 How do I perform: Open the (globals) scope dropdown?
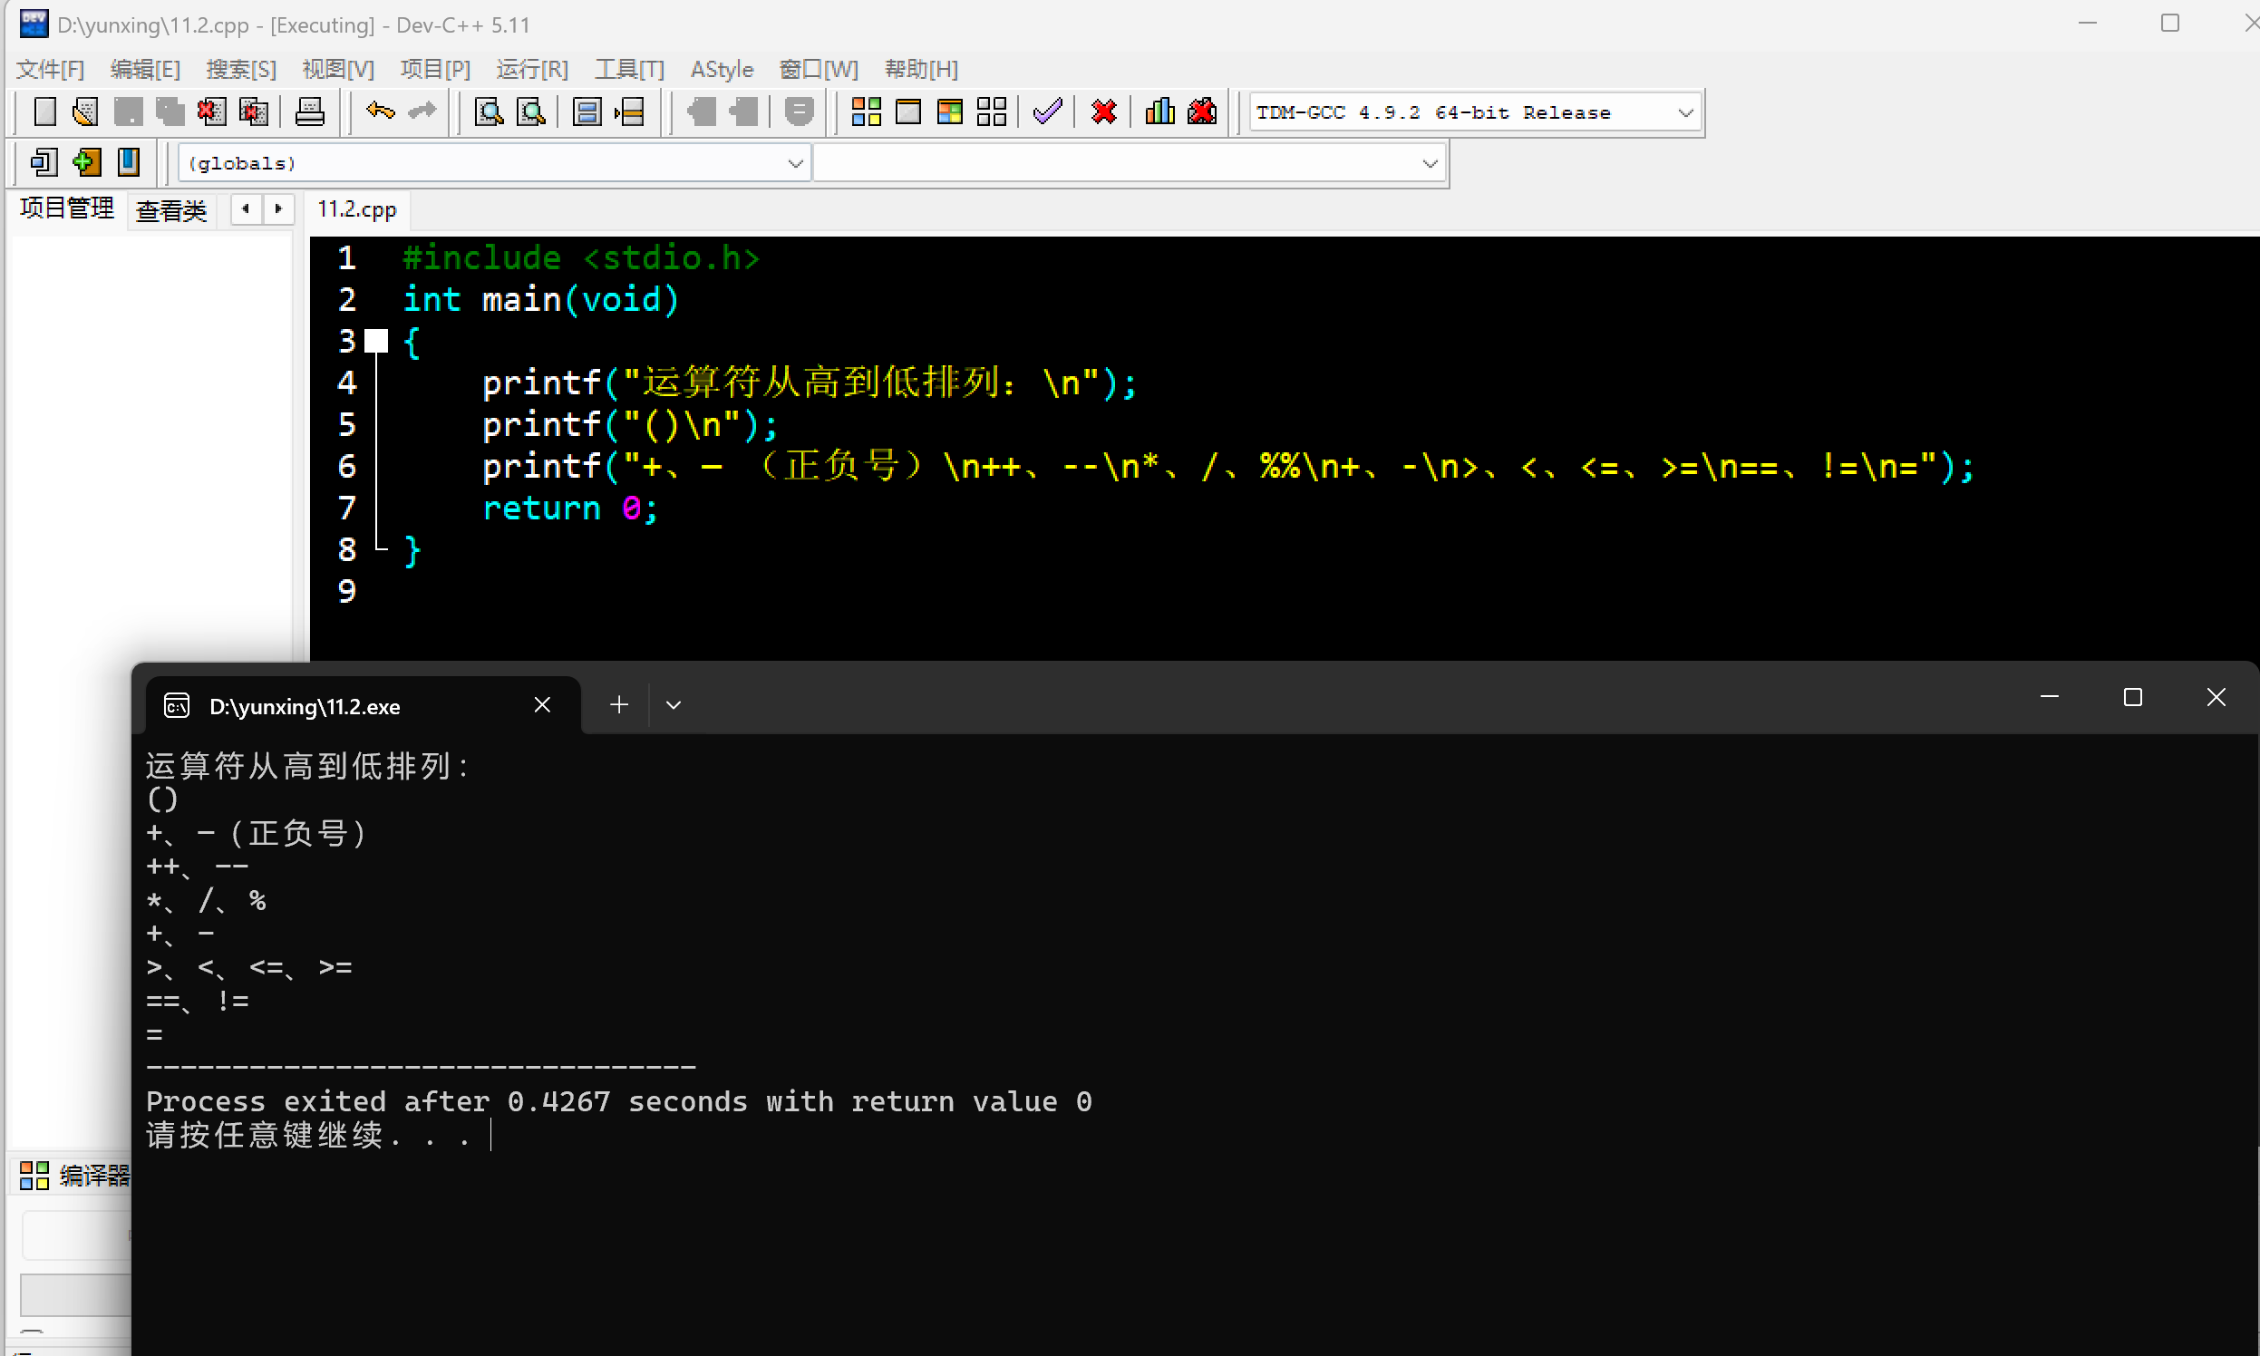point(795,163)
